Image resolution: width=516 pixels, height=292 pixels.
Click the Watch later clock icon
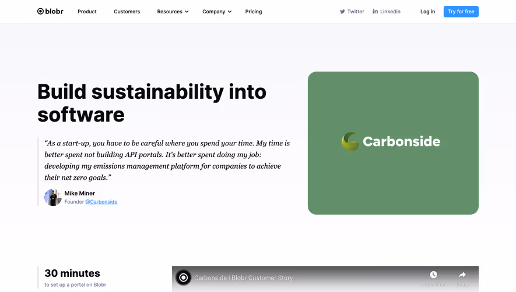pyautogui.click(x=433, y=275)
